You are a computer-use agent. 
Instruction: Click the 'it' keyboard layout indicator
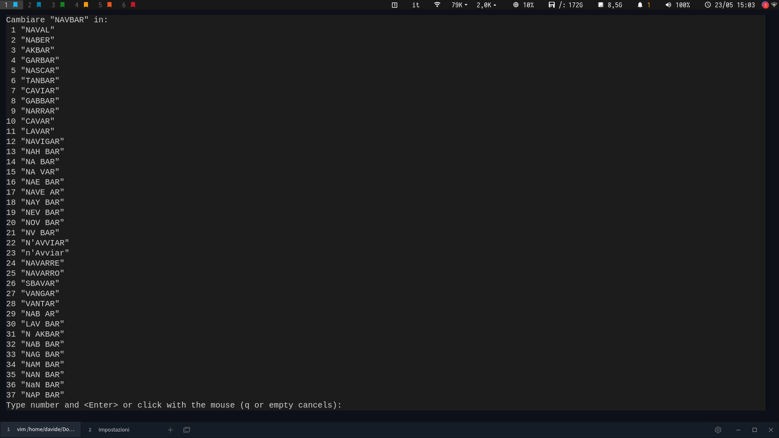(416, 5)
